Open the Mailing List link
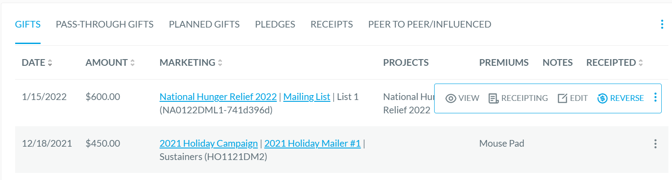Viewport: 672px width, 180px height. click(x=307, y=97)
